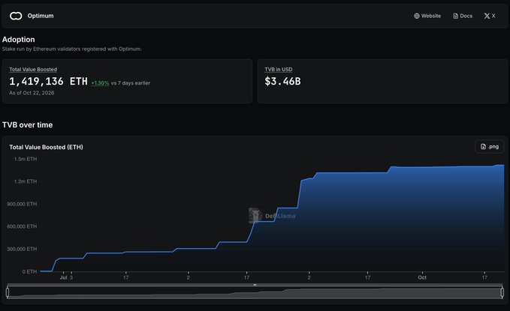Click the 1.5m ETH axis label
This screenshot has height=311, width=510.
(26, 159)
